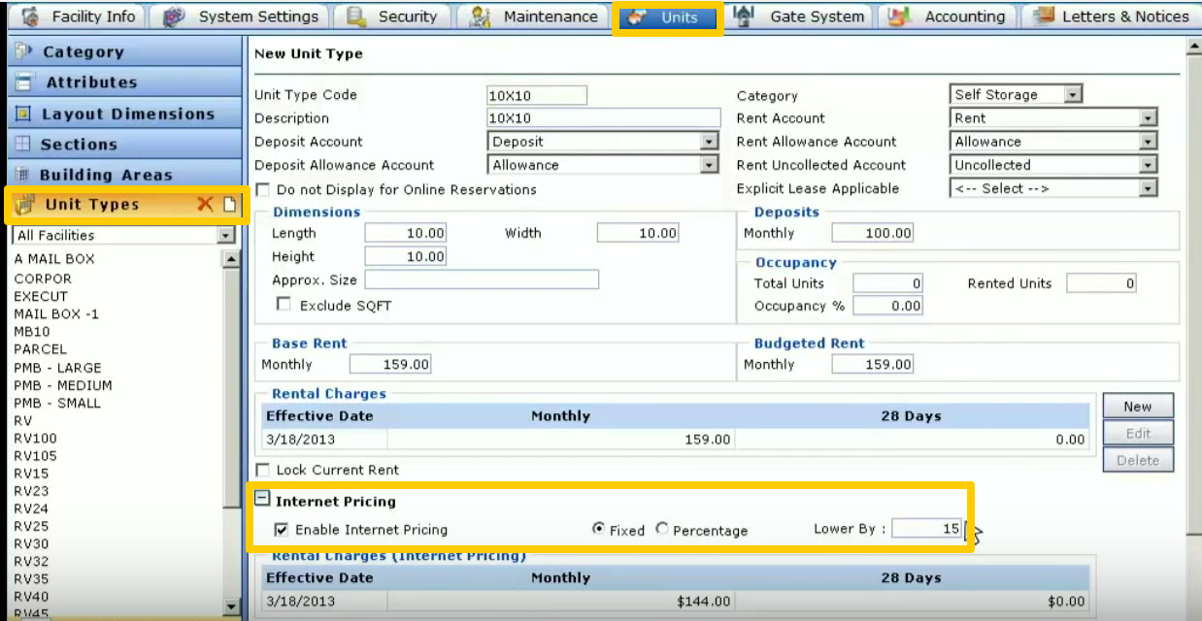Open the Accounting tab

[950, 16]
